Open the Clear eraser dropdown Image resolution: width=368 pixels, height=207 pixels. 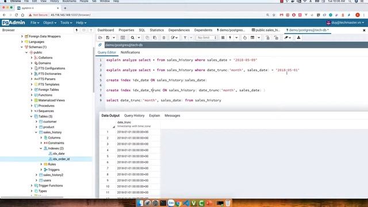287,37
